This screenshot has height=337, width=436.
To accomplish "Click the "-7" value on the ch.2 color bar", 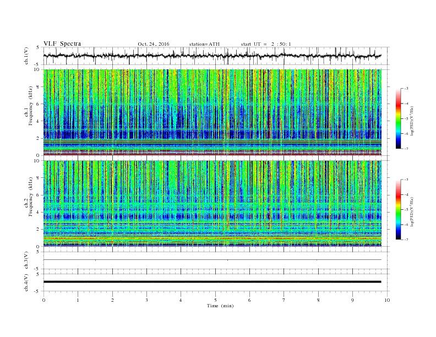I will pyautogui.click(x=406, y=240).
